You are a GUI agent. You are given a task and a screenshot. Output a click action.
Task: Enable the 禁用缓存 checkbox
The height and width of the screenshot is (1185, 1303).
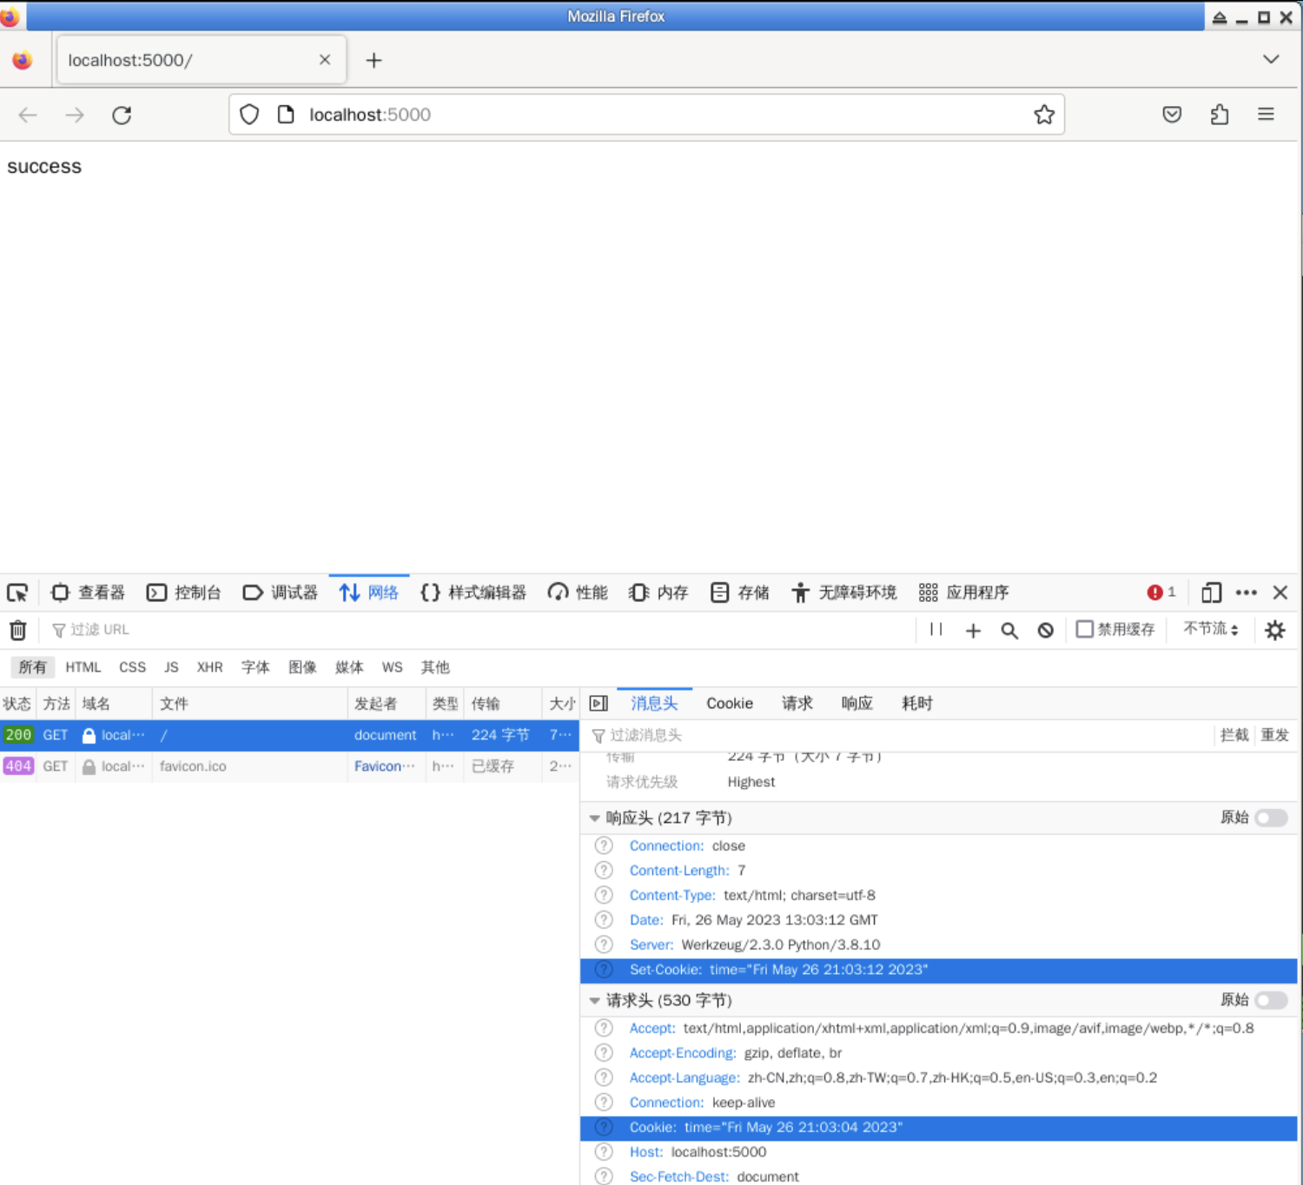(x=1085, y=629)
